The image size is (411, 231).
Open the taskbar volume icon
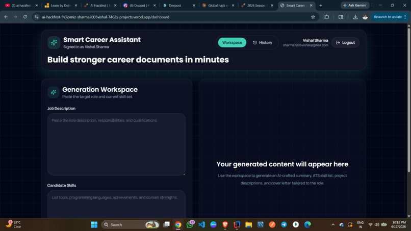click(377, 225)
